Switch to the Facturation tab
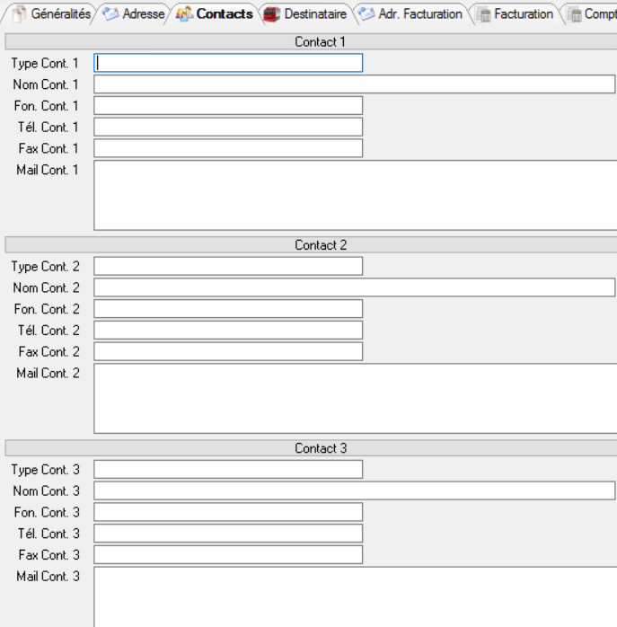Screen dimensions: 617x627 [523, 14]
